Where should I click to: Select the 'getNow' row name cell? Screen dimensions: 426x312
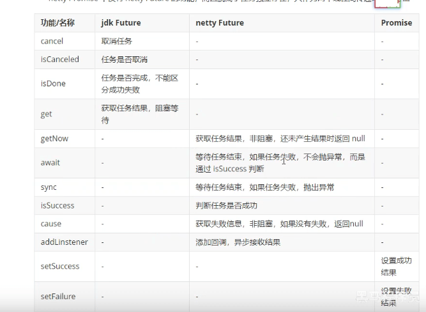(65, 139)
